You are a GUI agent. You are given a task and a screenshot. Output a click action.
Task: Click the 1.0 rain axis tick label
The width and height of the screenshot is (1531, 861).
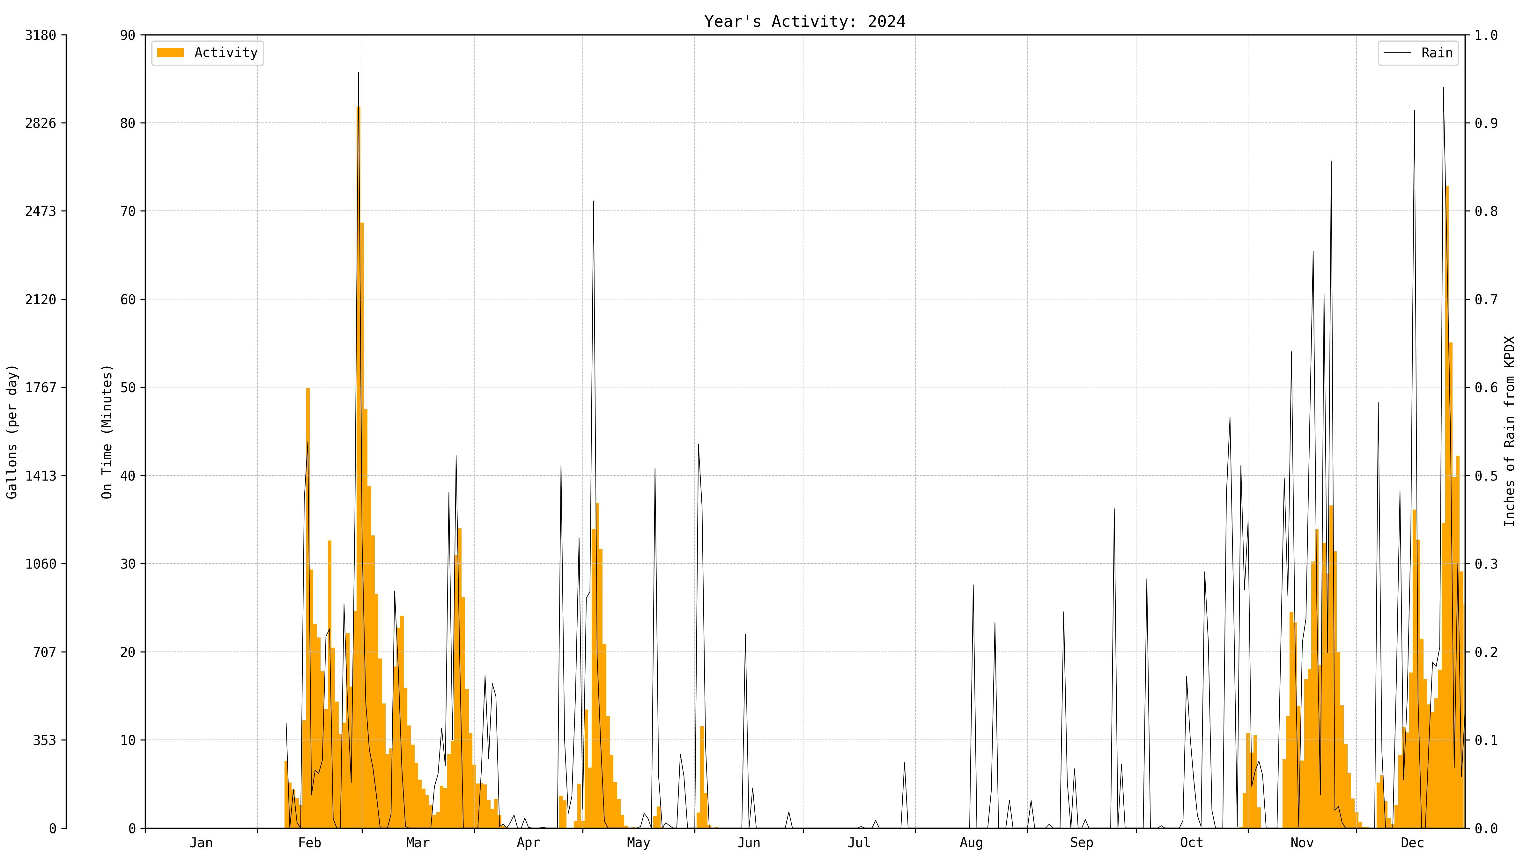[1486, 36]
